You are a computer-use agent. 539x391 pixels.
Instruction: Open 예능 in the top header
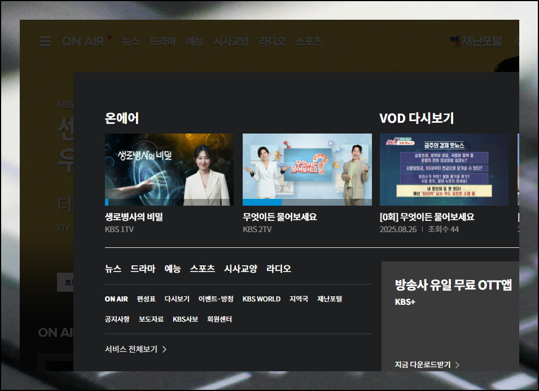[195, 41]
